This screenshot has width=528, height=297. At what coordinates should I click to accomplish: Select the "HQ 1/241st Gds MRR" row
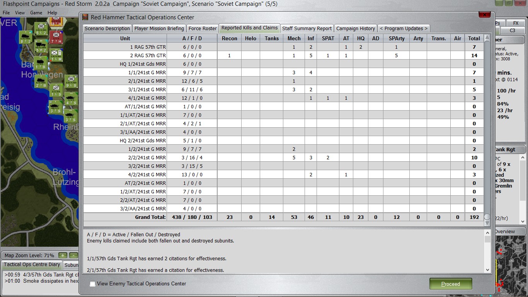[283, 64]
